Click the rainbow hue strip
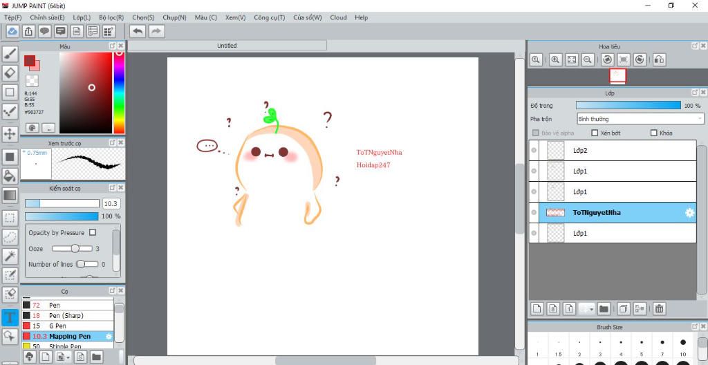The image size is (708, 365). 119,93
